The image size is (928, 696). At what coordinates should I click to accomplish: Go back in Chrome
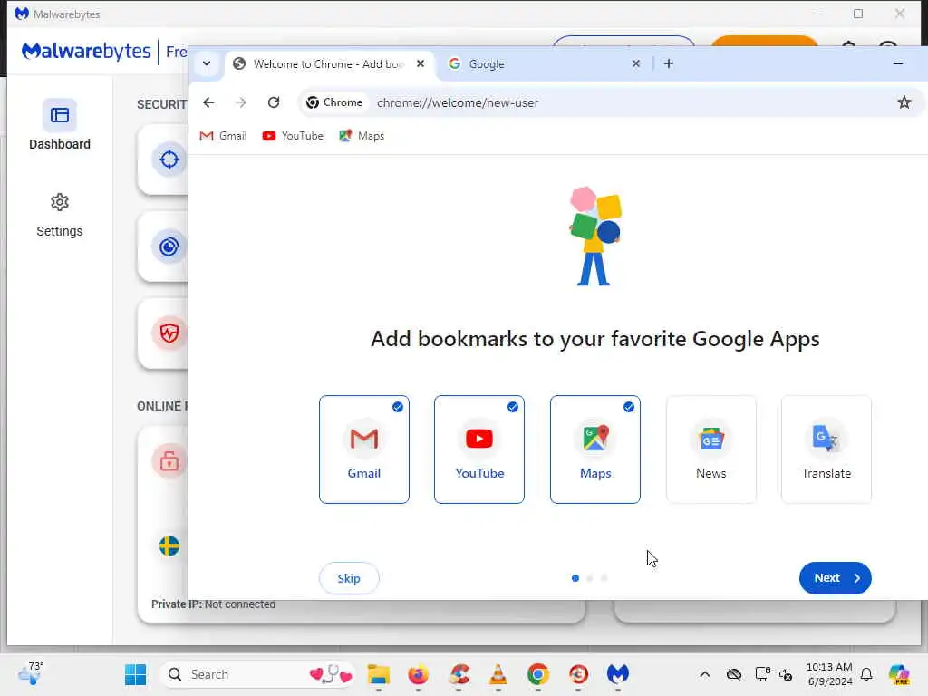tap(208, 102)
